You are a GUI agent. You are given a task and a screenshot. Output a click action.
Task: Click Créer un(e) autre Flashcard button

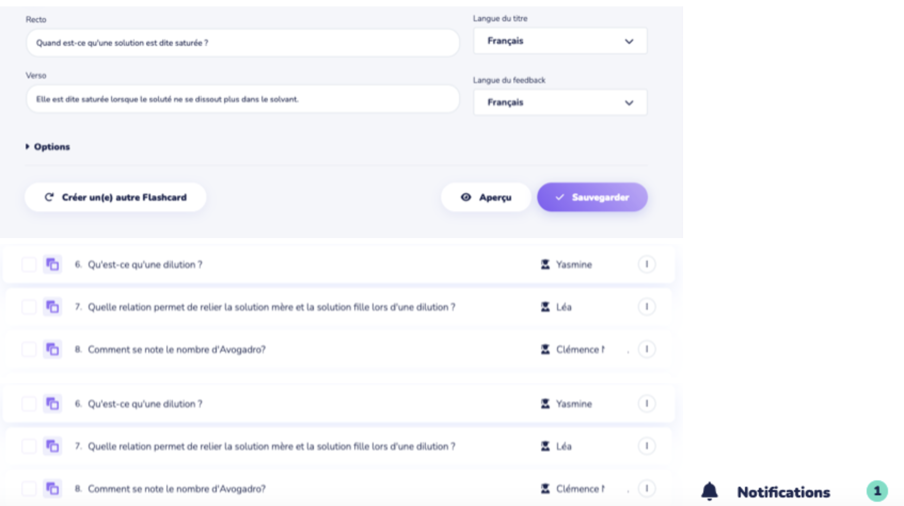click(x=115, y=197)
